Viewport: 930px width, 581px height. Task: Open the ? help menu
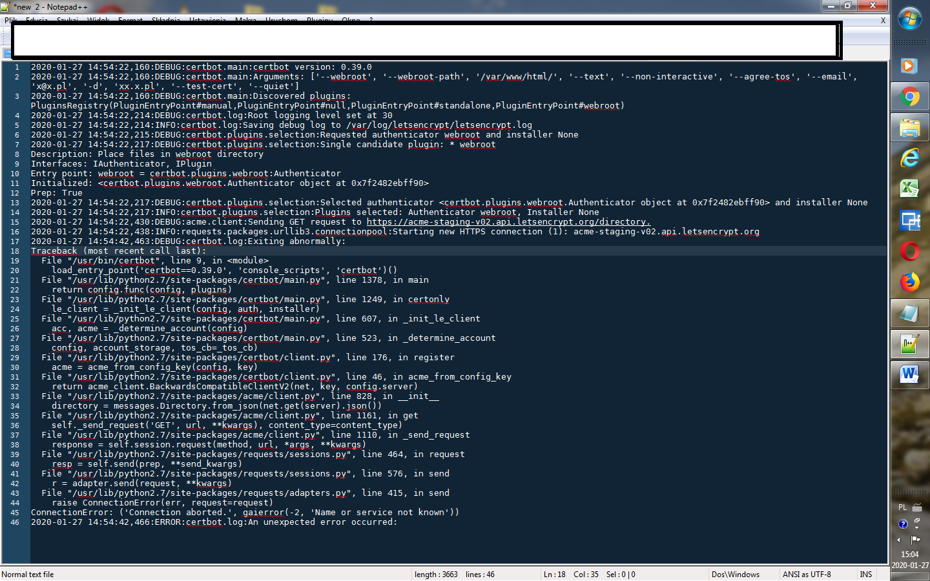coord(371,21)
